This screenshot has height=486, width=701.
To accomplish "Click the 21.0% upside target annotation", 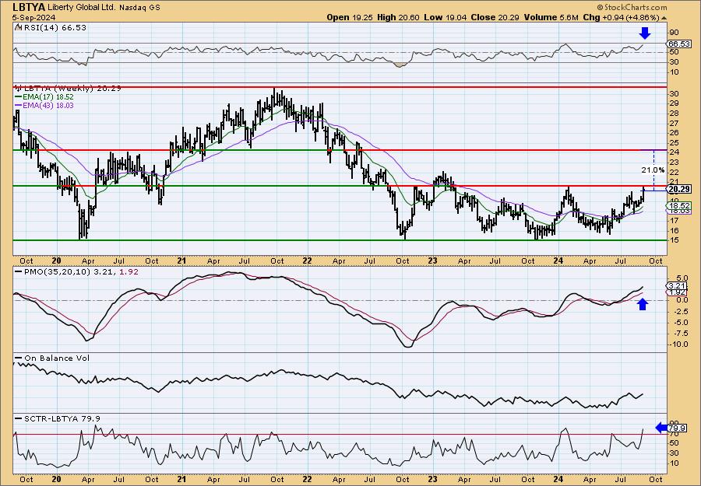I will point(653,170).
